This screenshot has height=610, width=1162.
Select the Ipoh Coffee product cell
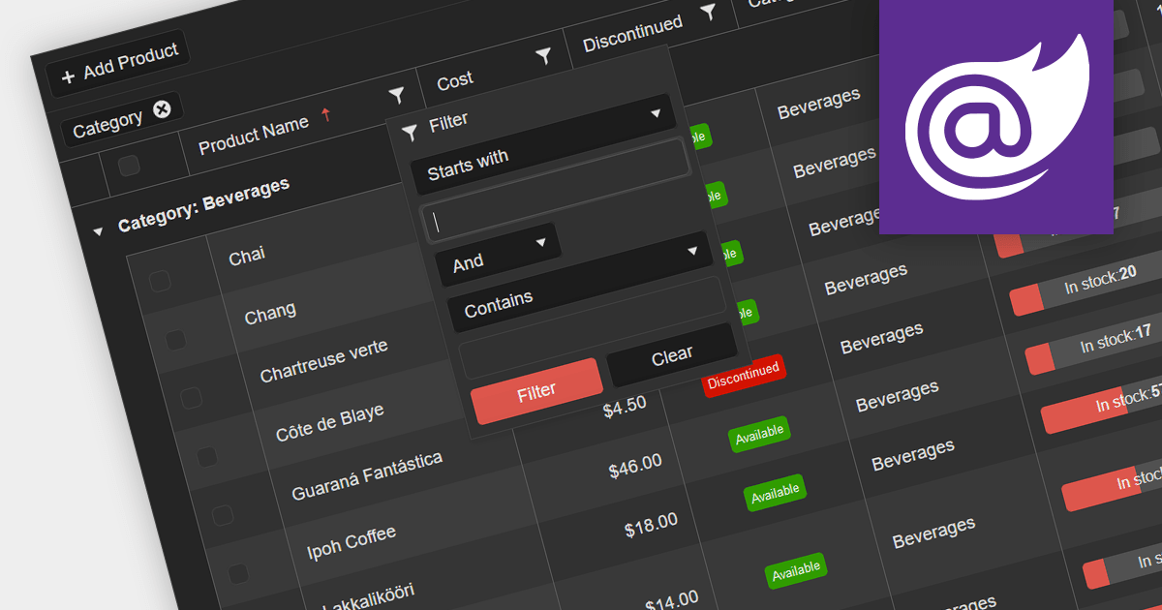pos(352,542)
